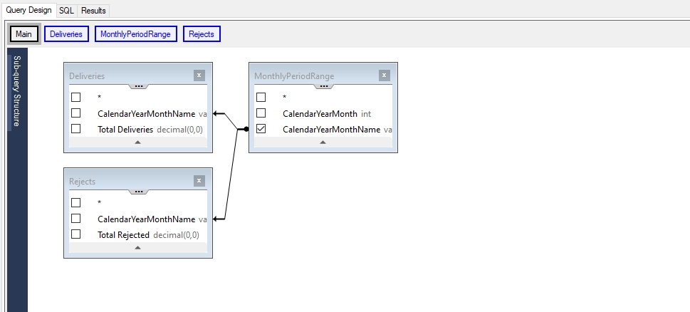Viewport: 690px width, 312px height.
Task: Switch to the SQL tab
Action: coord(66,11)
